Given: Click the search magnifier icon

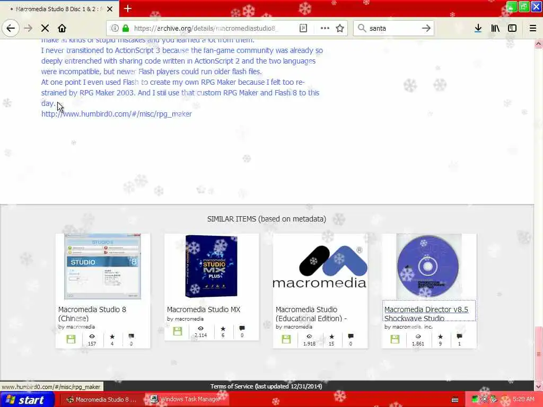Looking at the screenshot, I should pyautogui.click(x=362, y=29).
